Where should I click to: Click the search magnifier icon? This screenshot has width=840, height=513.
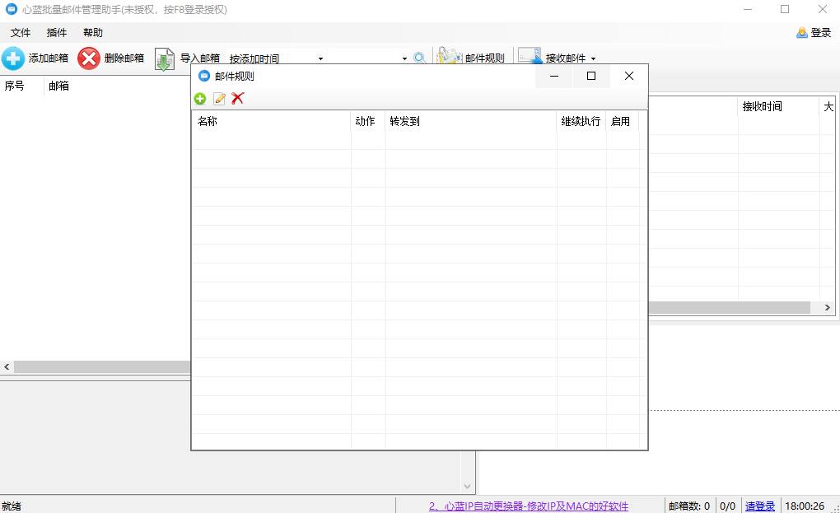click(x=420, y=58)
